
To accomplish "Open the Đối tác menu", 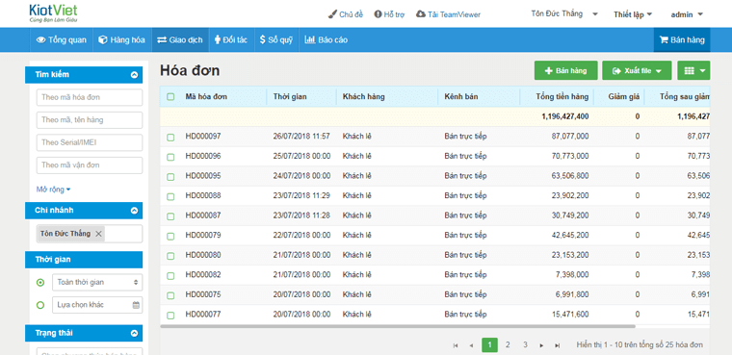I will tap(230, 40).
